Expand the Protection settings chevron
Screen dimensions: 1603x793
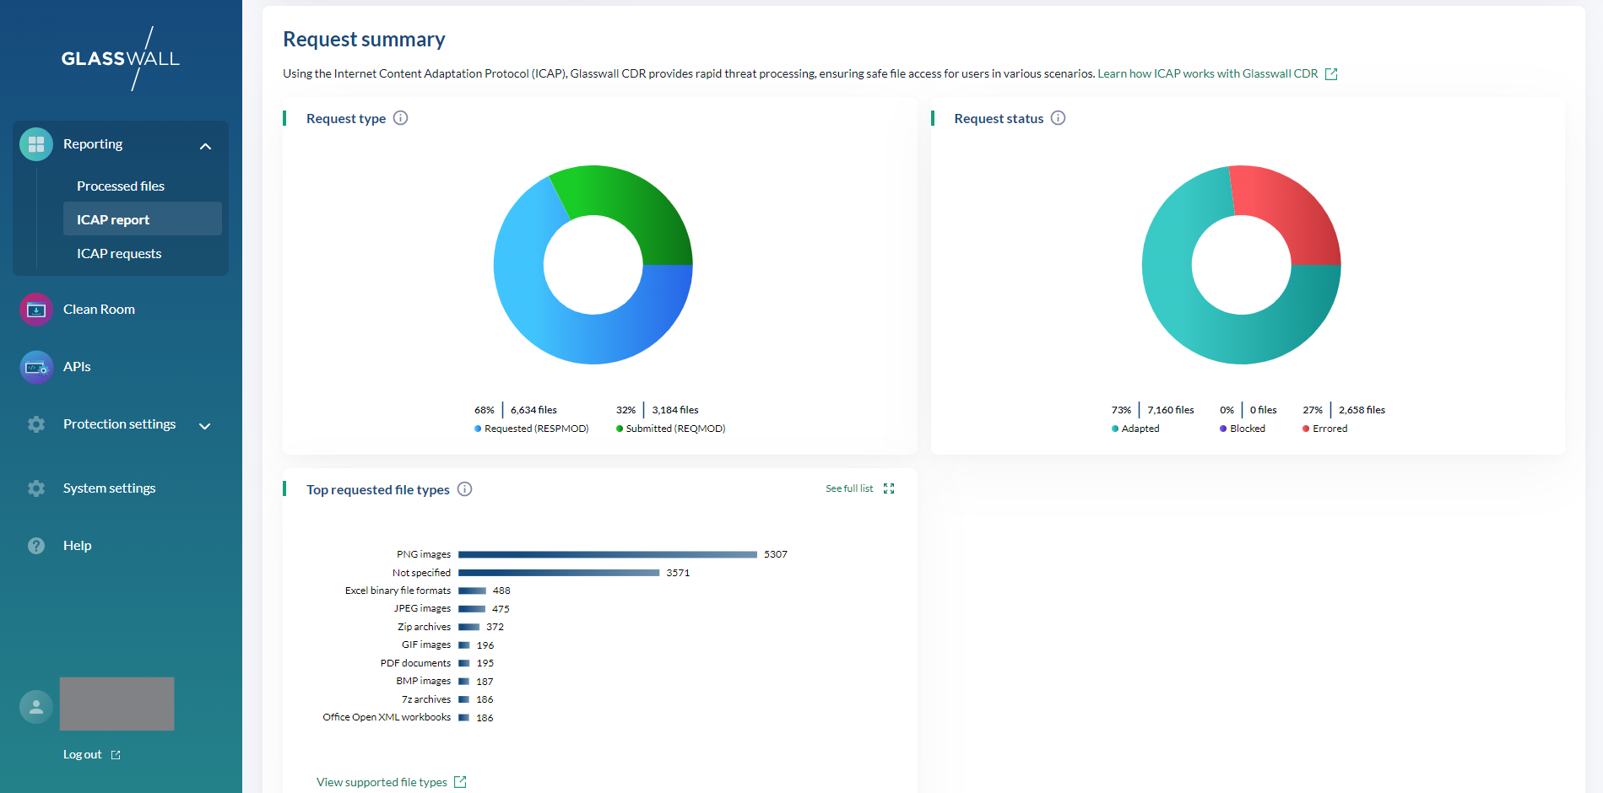point(204,426)
